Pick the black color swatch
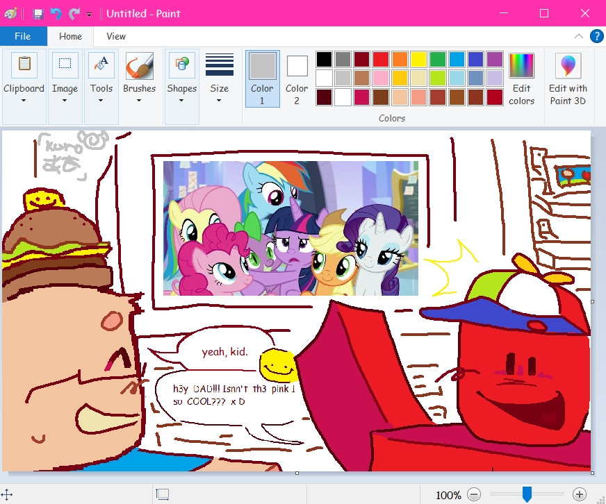 click(324, 60)
